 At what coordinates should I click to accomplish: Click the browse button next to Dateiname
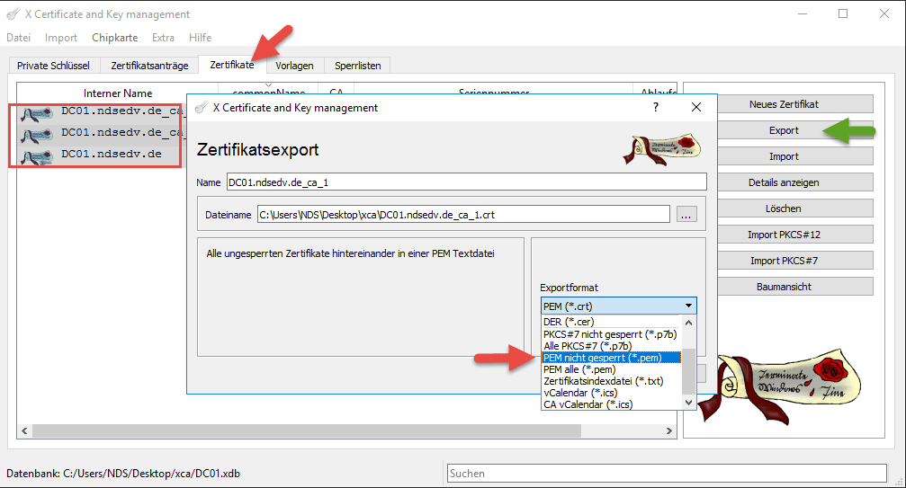coord(687,215)
